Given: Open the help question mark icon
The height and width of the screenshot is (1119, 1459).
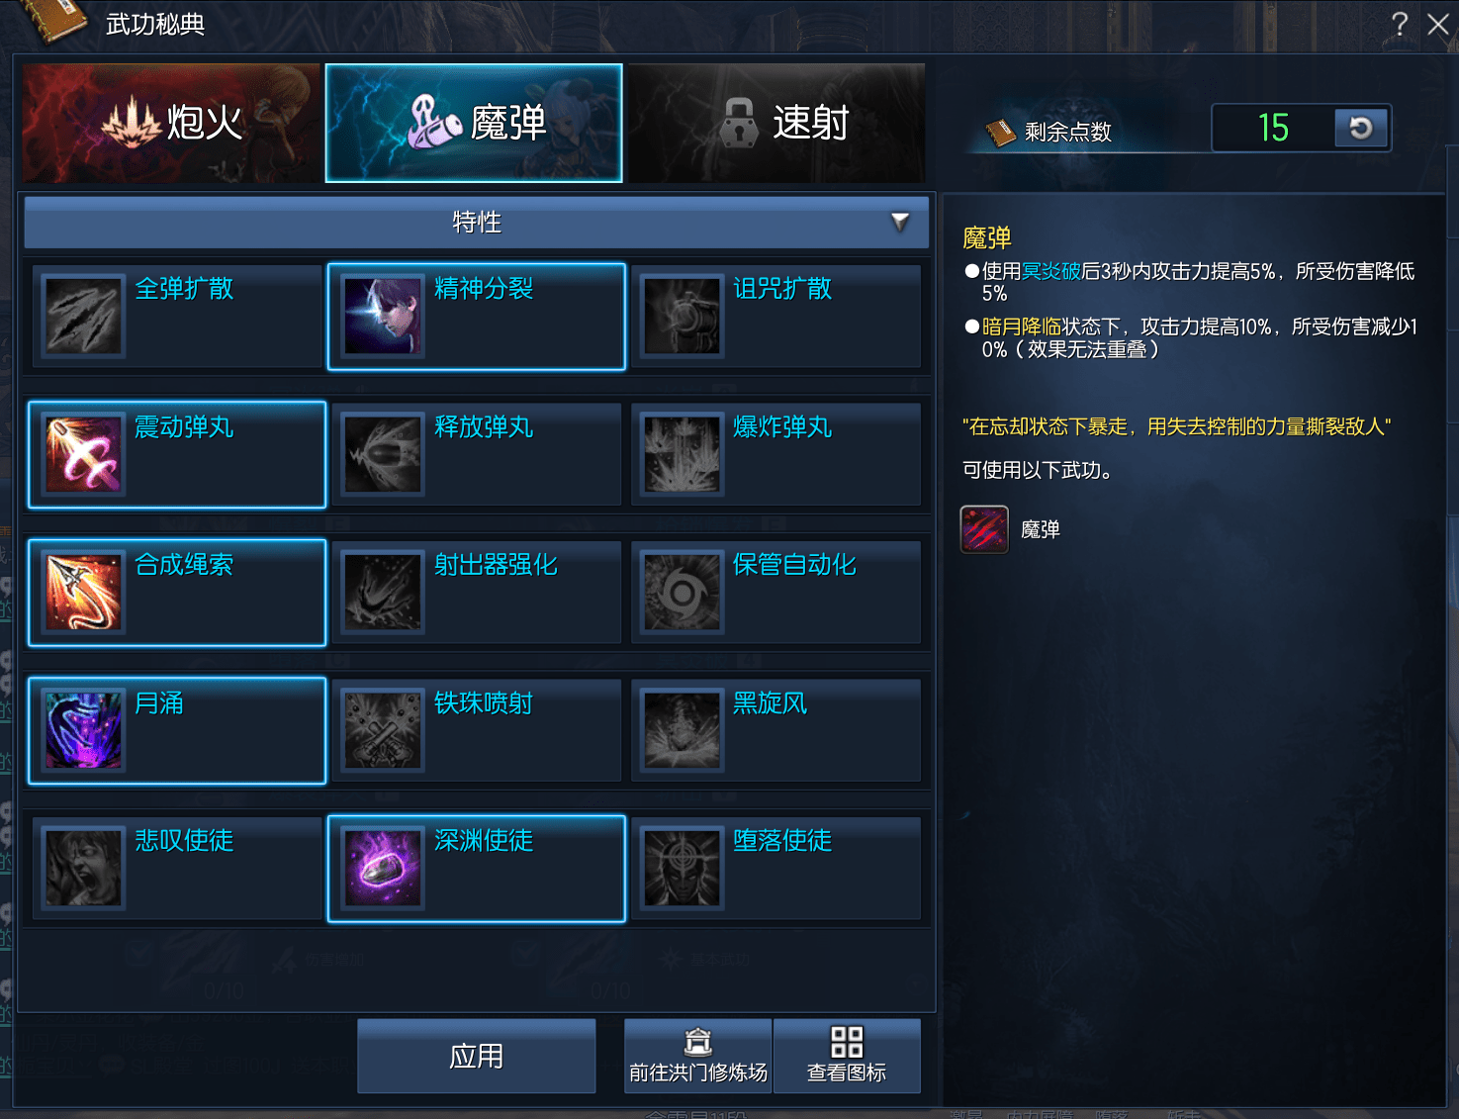Looking at the screenshot, I should [x=1399, y=24].
